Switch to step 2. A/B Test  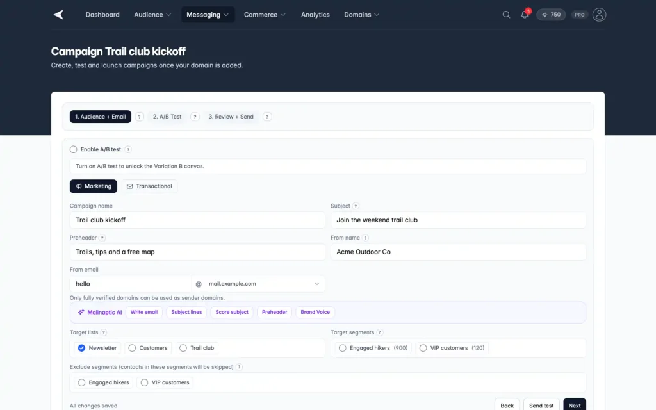[x=167, y=117]
